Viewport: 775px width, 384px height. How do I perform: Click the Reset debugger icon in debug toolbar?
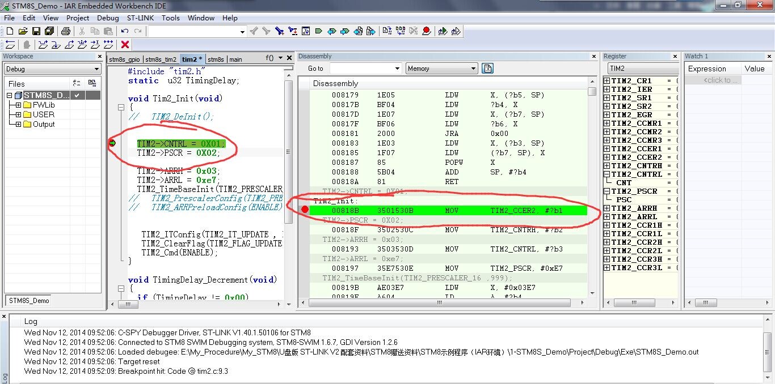10,44
